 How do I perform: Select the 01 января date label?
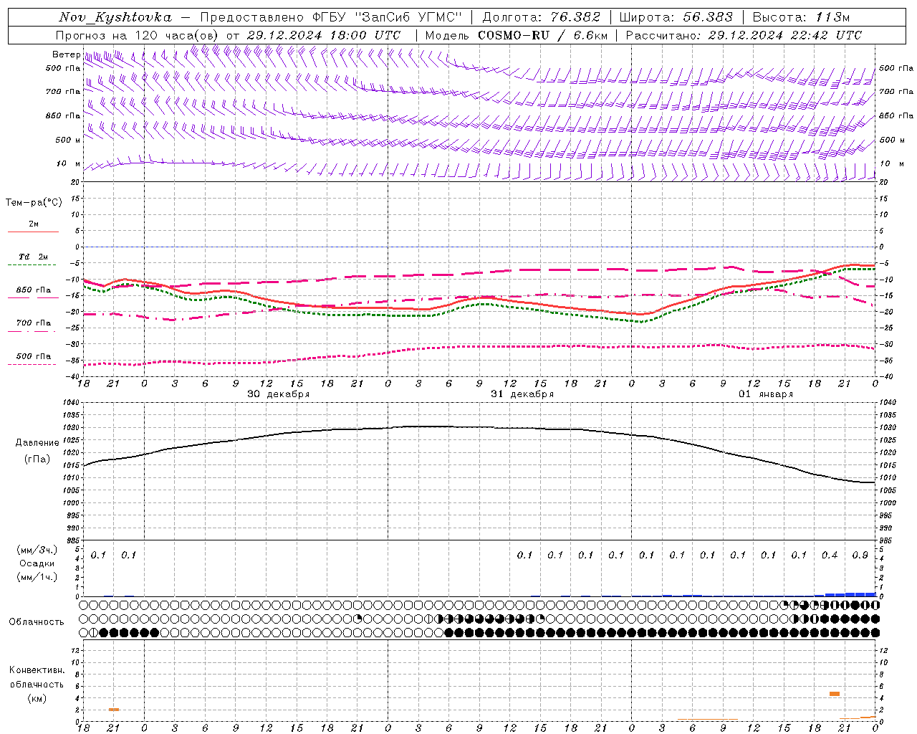[x=766, y=394]
